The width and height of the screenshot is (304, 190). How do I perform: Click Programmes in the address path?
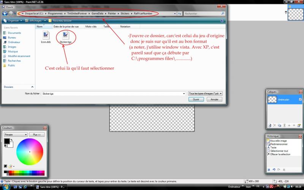55,14
